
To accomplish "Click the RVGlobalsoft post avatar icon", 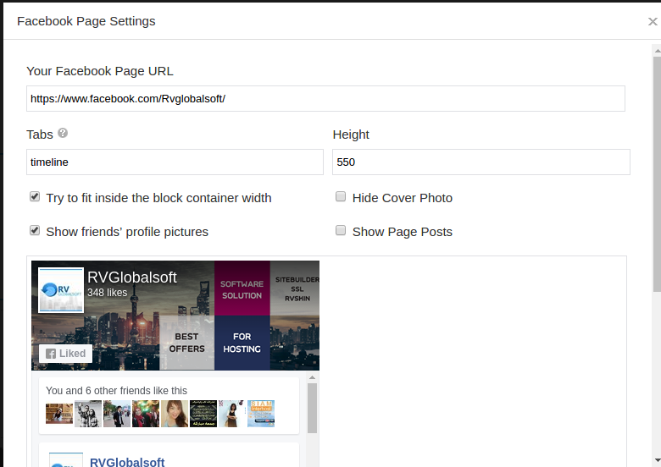I will pos(66,460).
